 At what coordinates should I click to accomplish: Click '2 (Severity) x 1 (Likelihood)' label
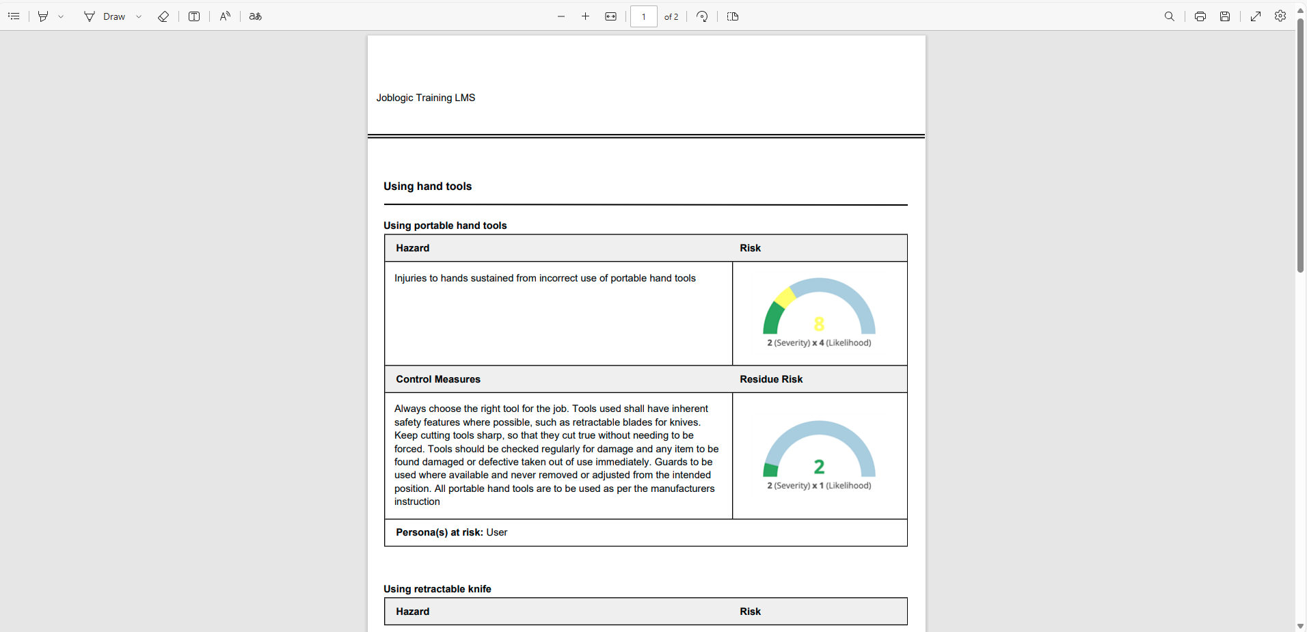(x=819, y=486)
